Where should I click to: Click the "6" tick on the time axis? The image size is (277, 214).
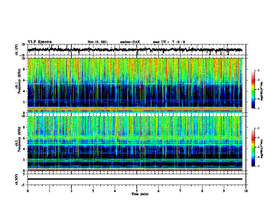click(x=159, y=191)
